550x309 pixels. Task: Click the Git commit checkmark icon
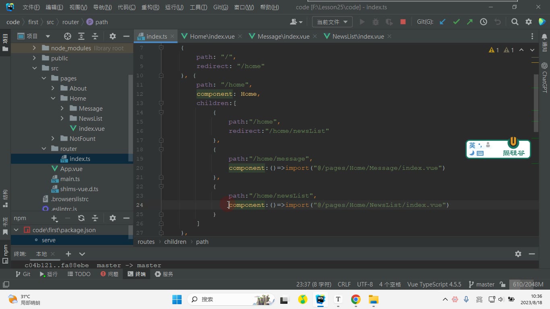(456, 22)
